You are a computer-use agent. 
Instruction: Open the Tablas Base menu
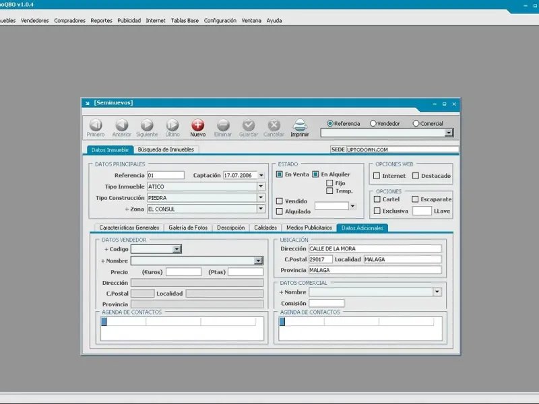185,21
